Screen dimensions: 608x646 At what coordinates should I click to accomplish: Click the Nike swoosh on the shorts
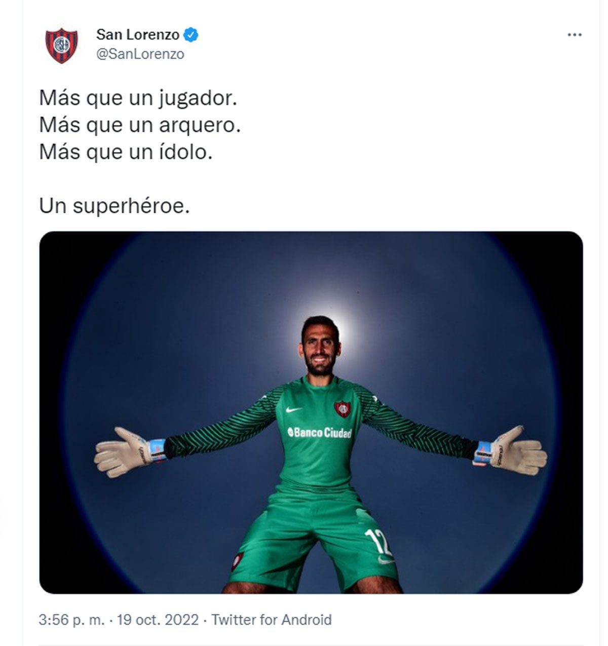(385, 559)
